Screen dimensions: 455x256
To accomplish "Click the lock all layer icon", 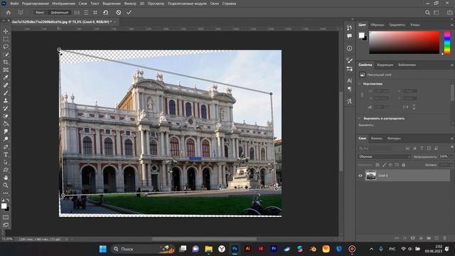I will (x=403, y=165).
